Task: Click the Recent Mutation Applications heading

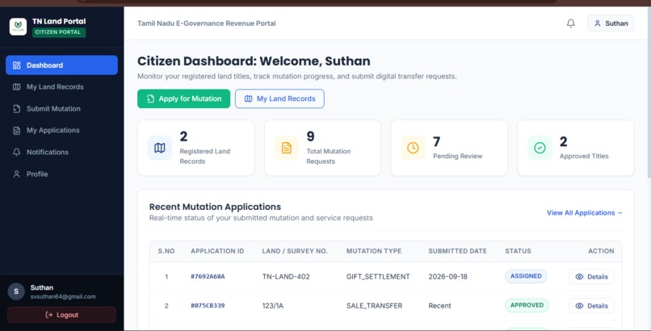Action: coord(215,207)
